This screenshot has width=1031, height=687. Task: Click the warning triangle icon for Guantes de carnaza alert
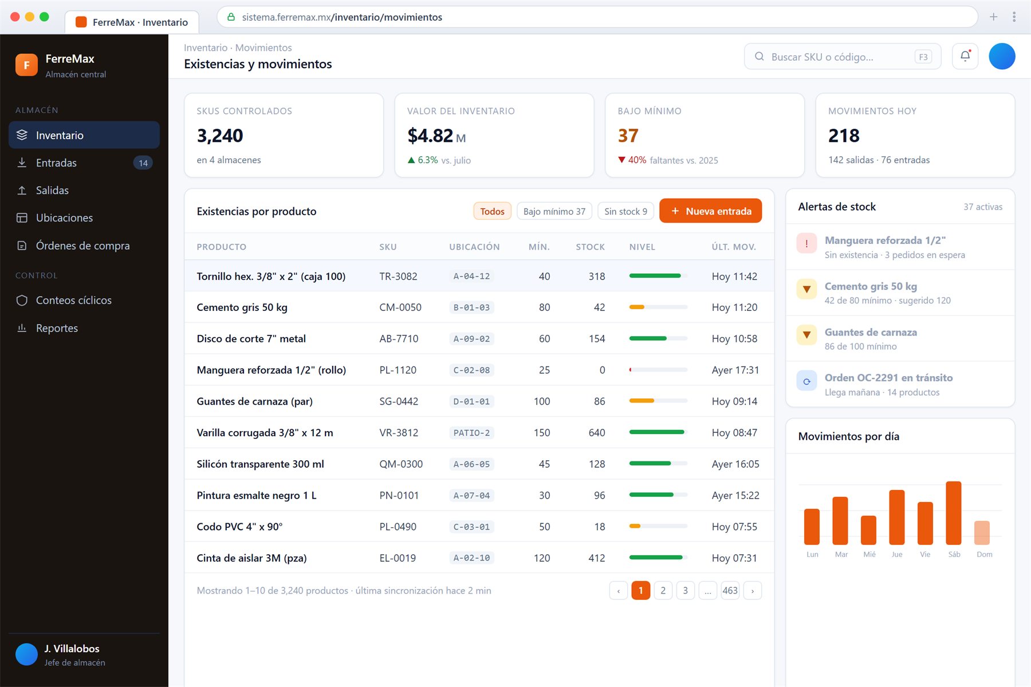tap(806, 335)
